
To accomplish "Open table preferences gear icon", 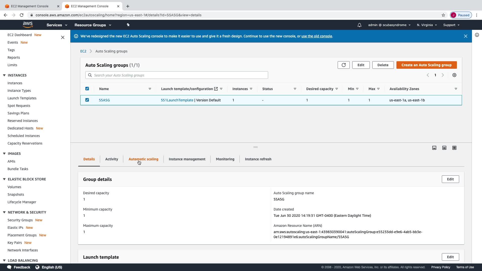I will coord(454,75).
